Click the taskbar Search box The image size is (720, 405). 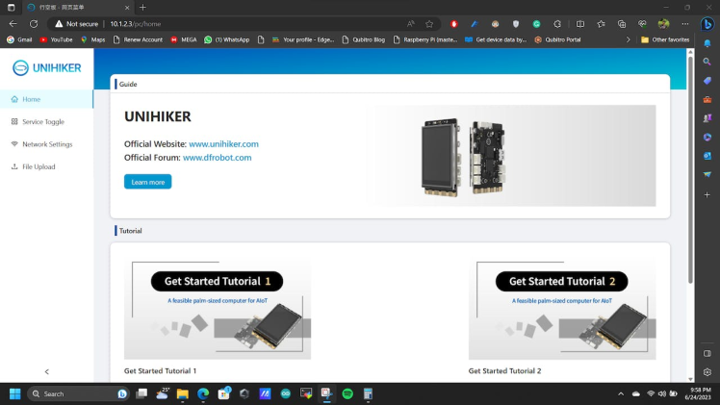coord(78,394)
